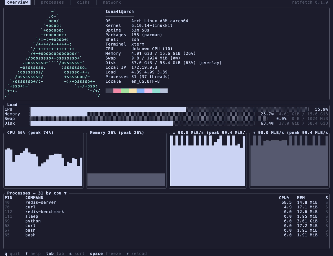Viewport: 333px width, 256px height.
Task: Click the Load averages 4.39 4.09 3.89
Action: [149, 72]
